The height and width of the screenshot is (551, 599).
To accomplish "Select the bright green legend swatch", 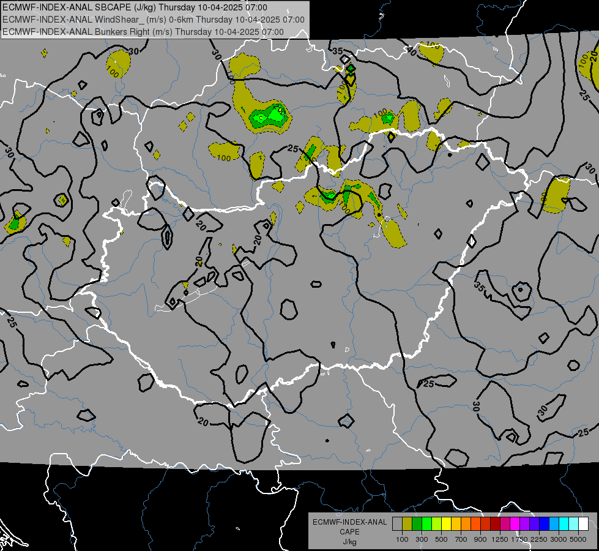I will pyautogui.click(x=426, y=523).
